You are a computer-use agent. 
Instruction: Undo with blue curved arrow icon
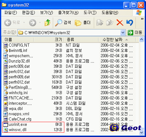point(130,23)
